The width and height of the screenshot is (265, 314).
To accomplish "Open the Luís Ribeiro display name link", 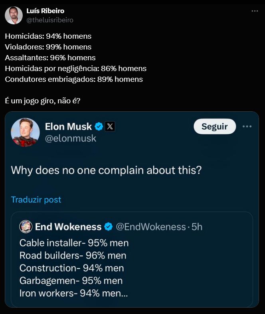I will click(x=45, y=11).
